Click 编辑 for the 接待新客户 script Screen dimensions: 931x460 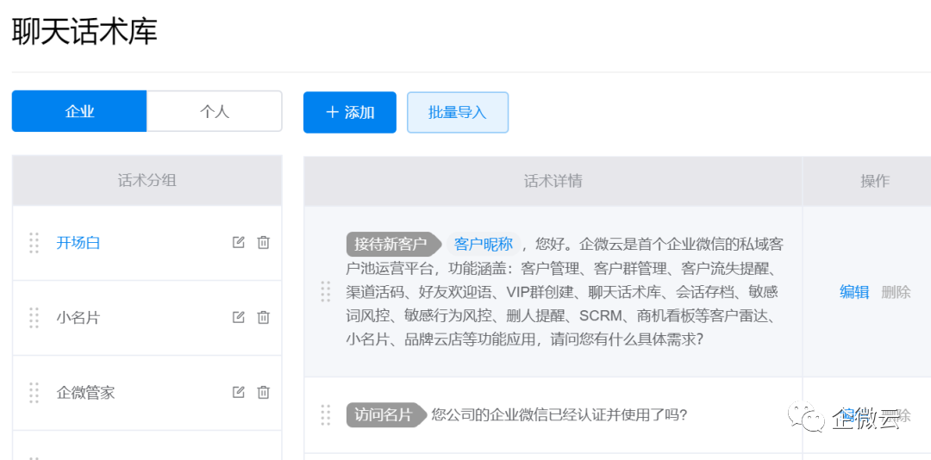point(854,291)
